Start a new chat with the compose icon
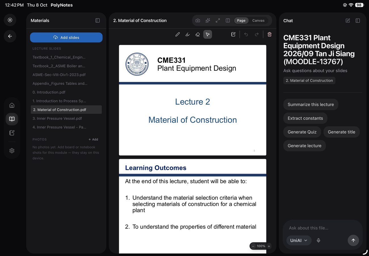This screenshot has height=256, width=369. pos(348,20)
